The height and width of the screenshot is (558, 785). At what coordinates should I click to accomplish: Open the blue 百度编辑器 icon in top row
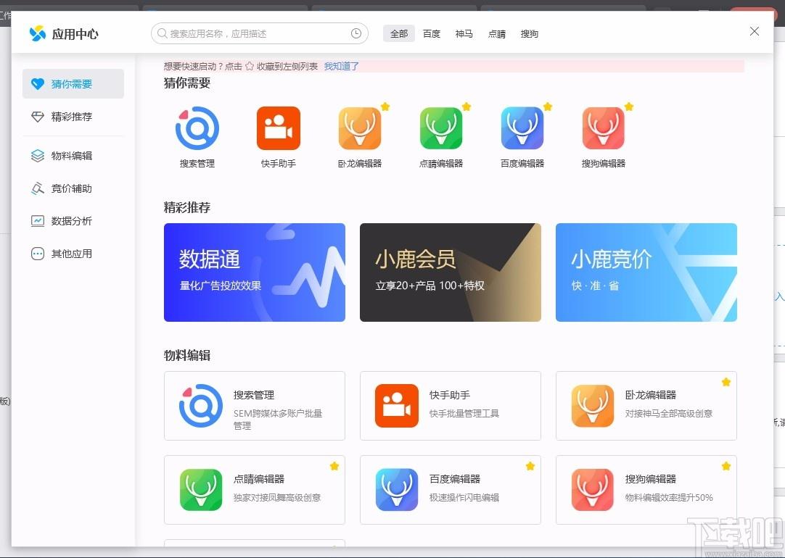[x=522, y=128]
